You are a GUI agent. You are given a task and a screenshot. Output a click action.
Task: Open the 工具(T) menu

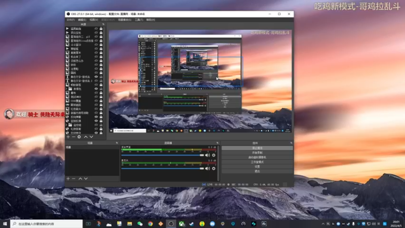[x=138, y=20]
